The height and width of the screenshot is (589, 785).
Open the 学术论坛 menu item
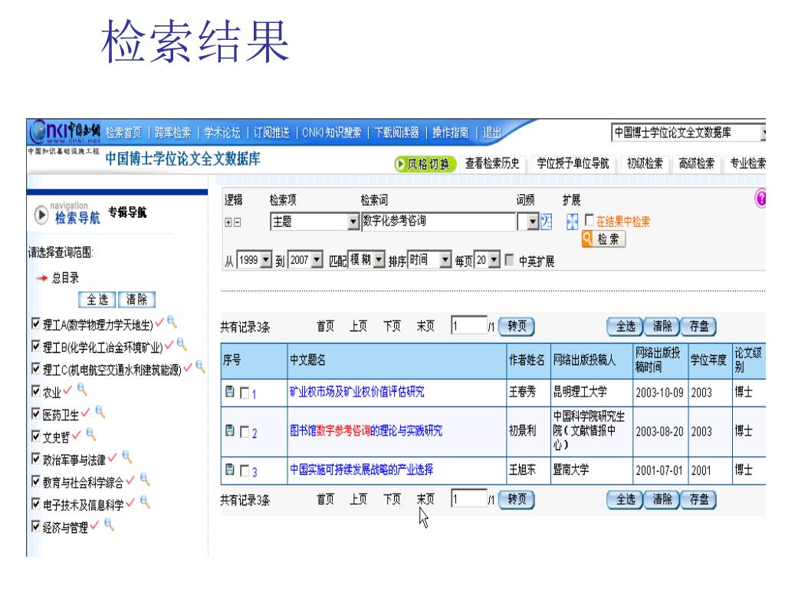point(222,132)
